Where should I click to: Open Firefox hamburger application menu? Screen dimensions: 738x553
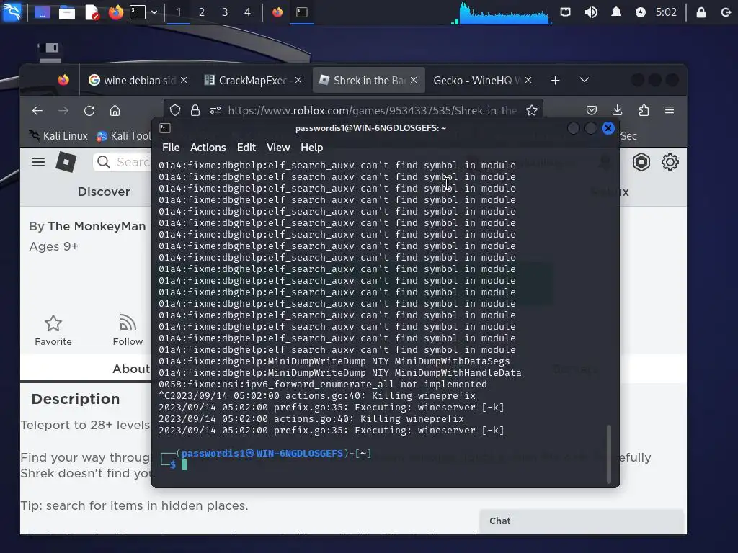point(670,110)
